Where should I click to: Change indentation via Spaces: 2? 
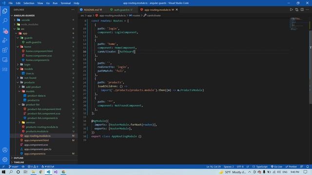tap(229, 167)
